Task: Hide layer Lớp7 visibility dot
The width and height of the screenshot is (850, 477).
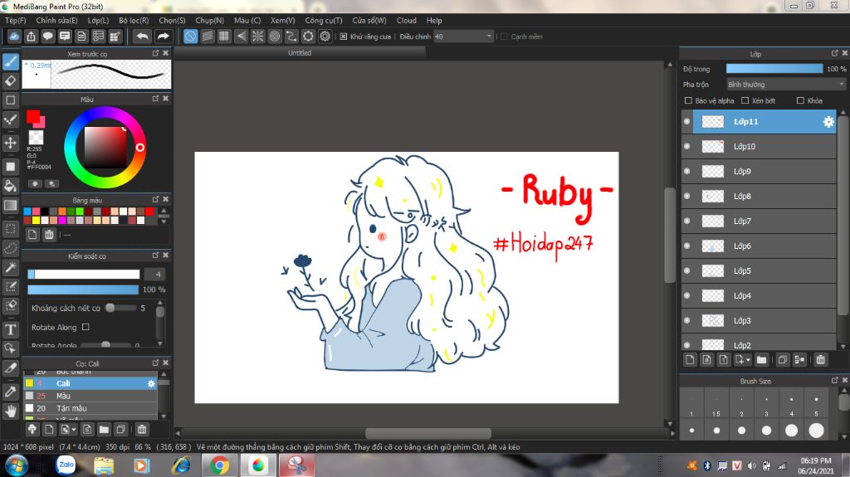Action: (x=686, y=221)
